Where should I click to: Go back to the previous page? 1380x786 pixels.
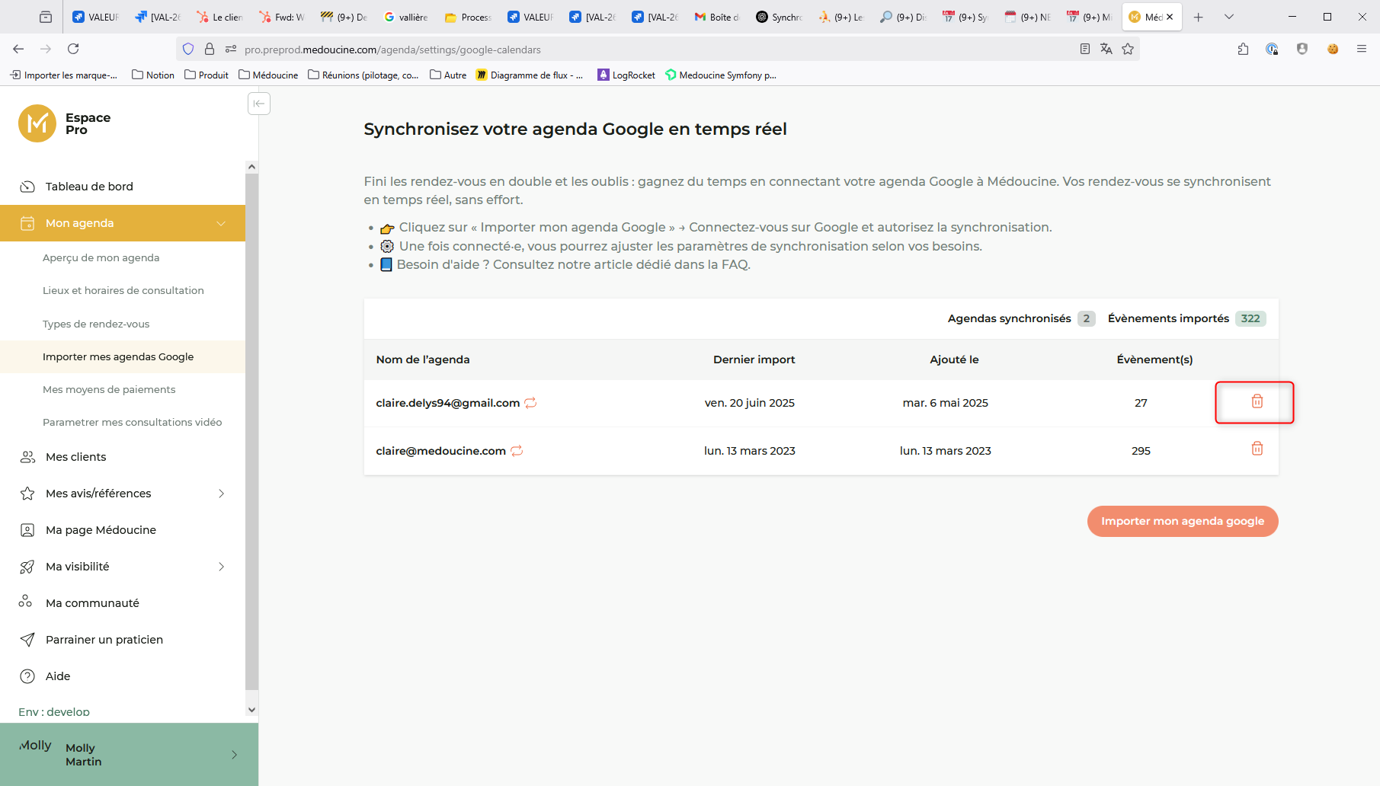coord(18,49)
